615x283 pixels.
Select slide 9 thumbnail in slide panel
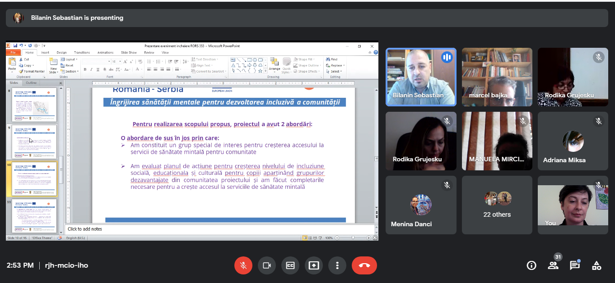tap(34, 141)
